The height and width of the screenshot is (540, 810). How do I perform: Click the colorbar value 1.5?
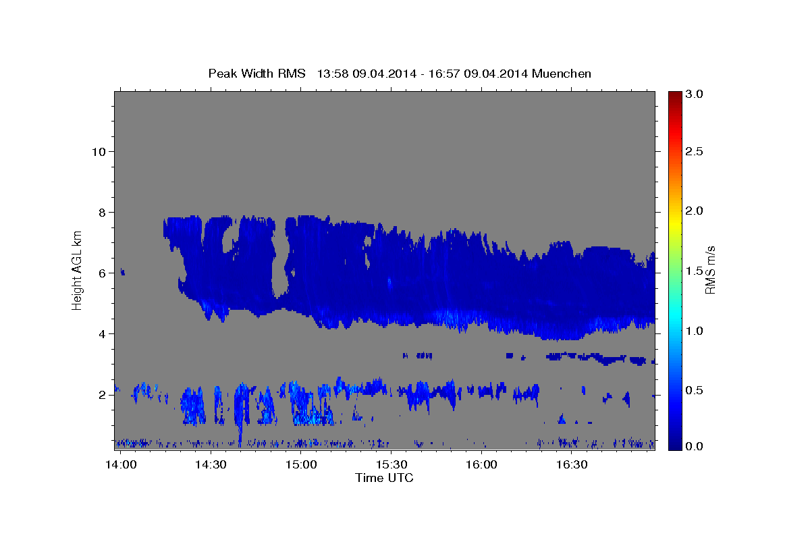pyautogui.click(x=695, y=271)
